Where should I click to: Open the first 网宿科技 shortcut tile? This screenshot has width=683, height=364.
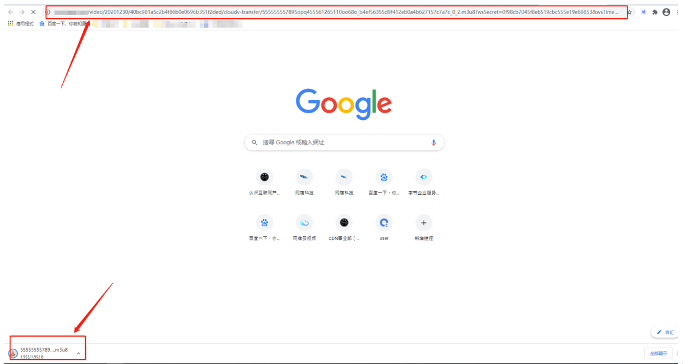[304, 182]
